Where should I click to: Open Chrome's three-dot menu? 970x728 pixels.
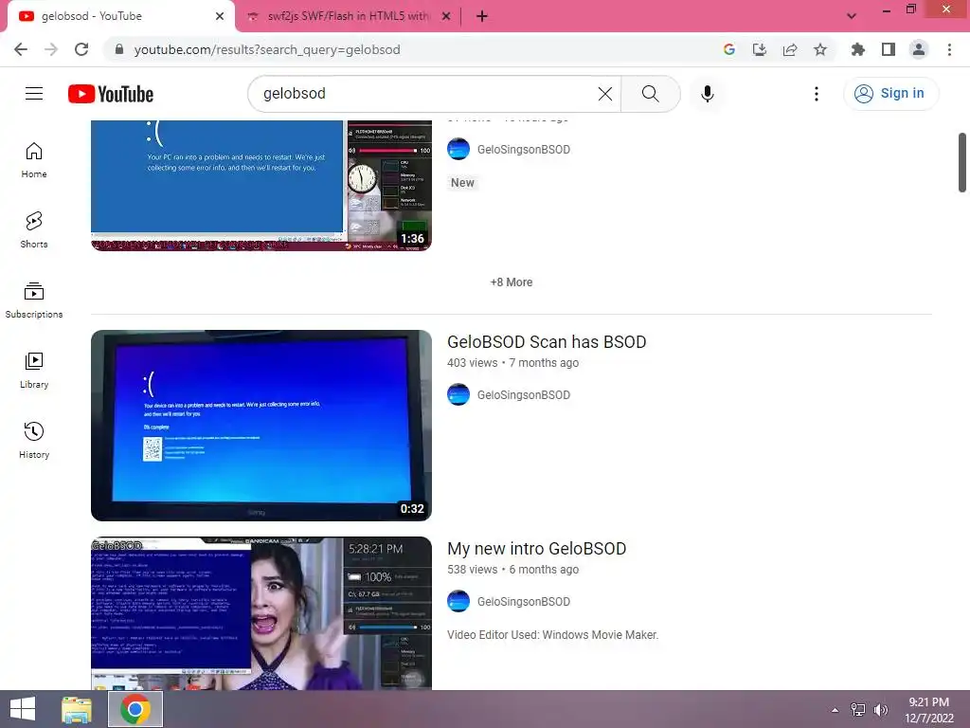(949, 49)
